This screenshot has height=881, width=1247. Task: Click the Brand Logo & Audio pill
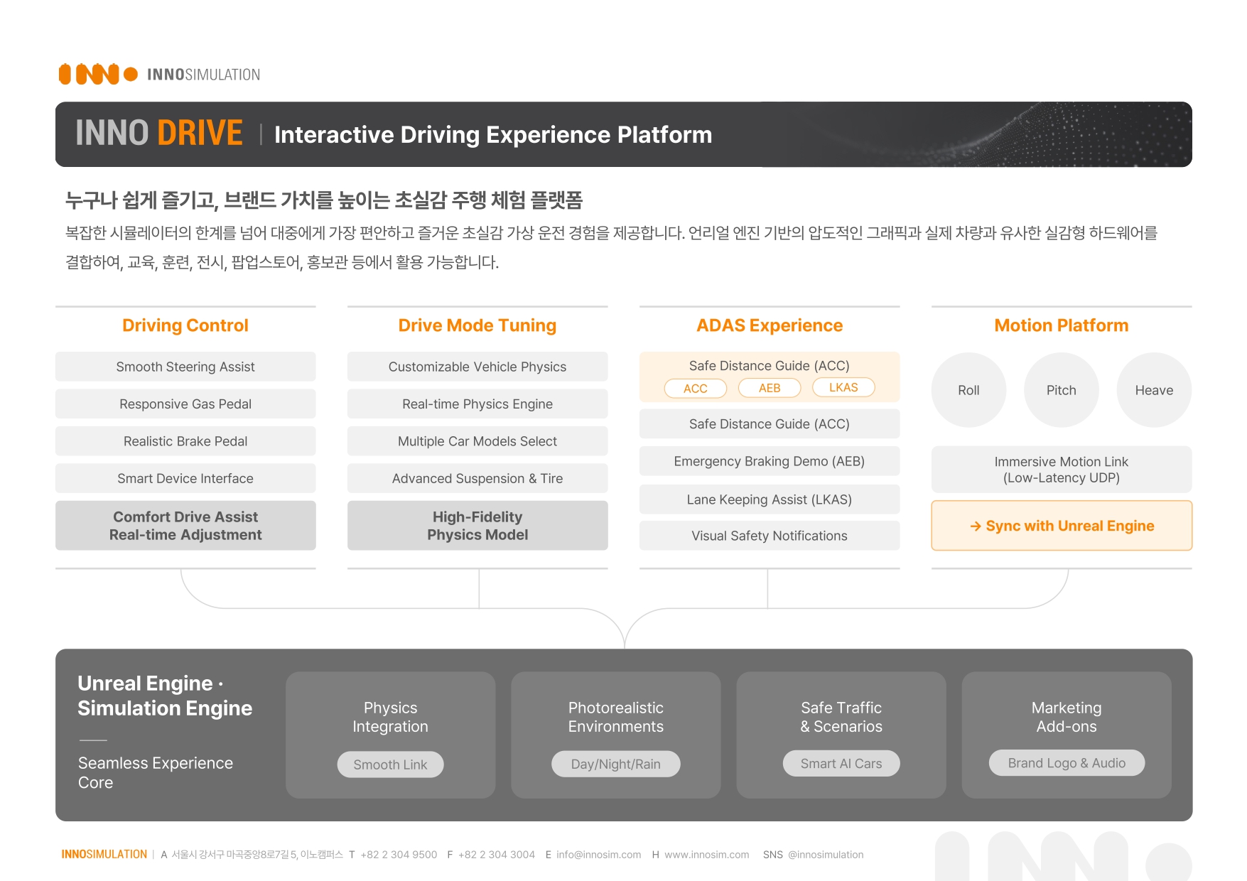click(x=1067, y=763)
